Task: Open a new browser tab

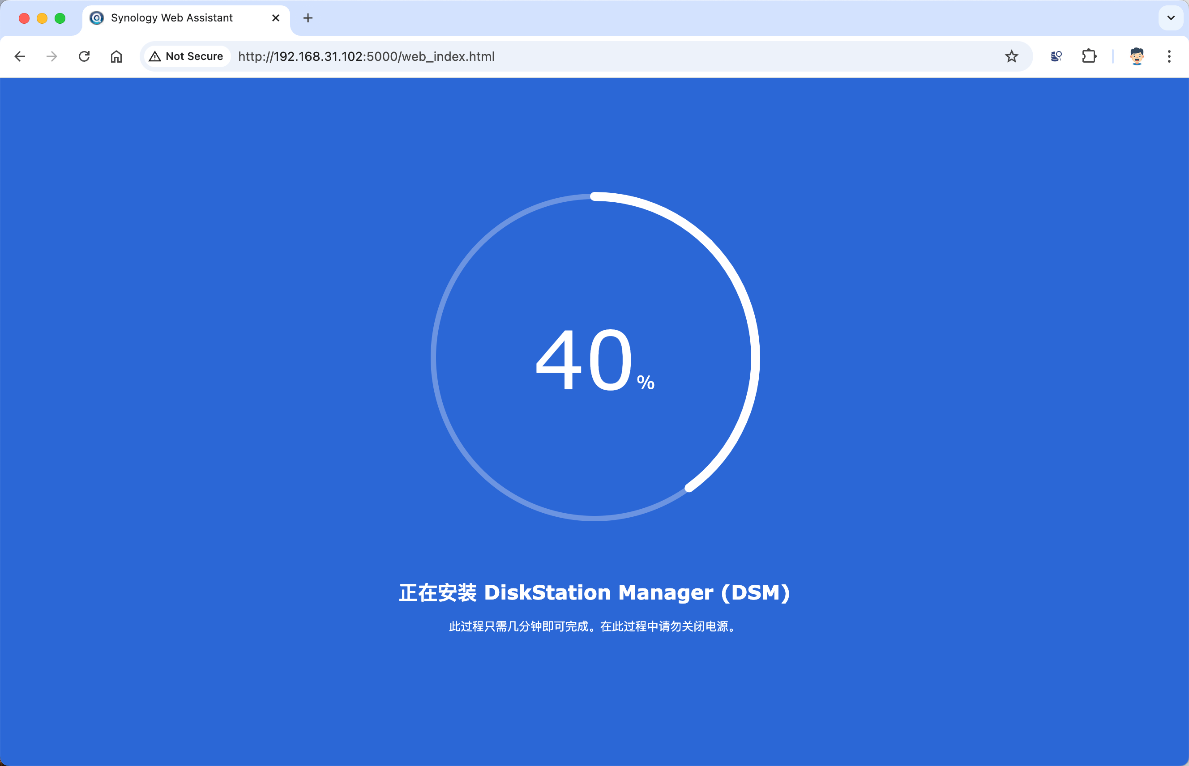Action: pyautogui.click(x=308, y=18)
